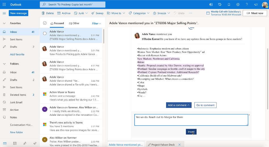Click the Help question mark icon
The height and width of the screenshot is (147, 269).
pos(247,5)
